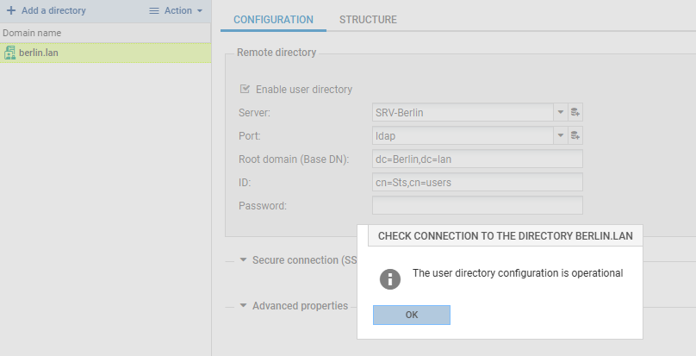This screenshot has width=696, height=356.
Task: Click the Password input field
Action: (477, 205)
